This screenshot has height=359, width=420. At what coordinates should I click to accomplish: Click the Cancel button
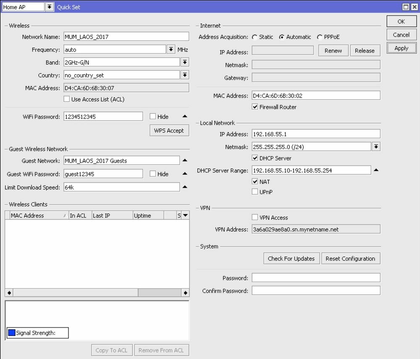pyautogui.click(x=401, y=35)
